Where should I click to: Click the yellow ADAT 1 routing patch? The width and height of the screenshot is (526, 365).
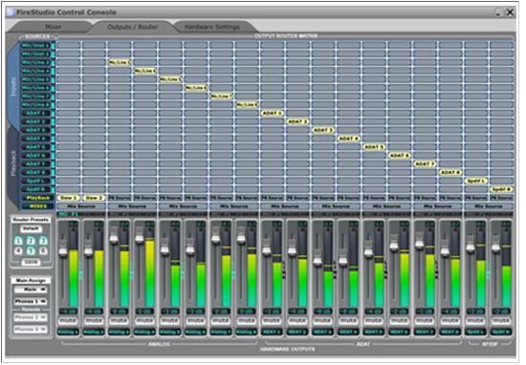[272, 114]
